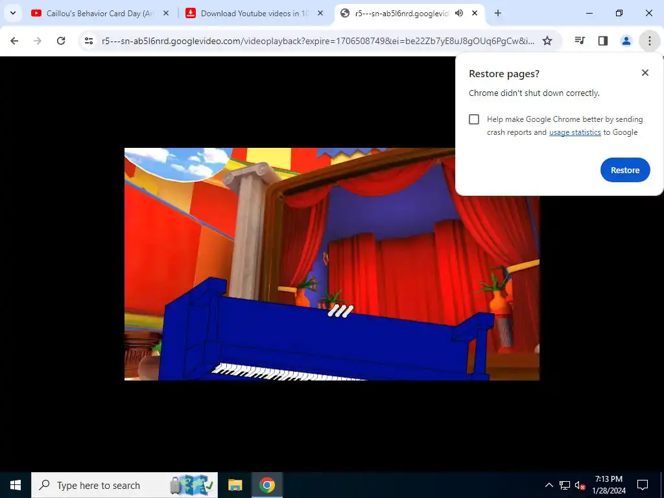The image size is (664, 498).
Task: Bookmark this page with the star
Action: coord(547,41)
